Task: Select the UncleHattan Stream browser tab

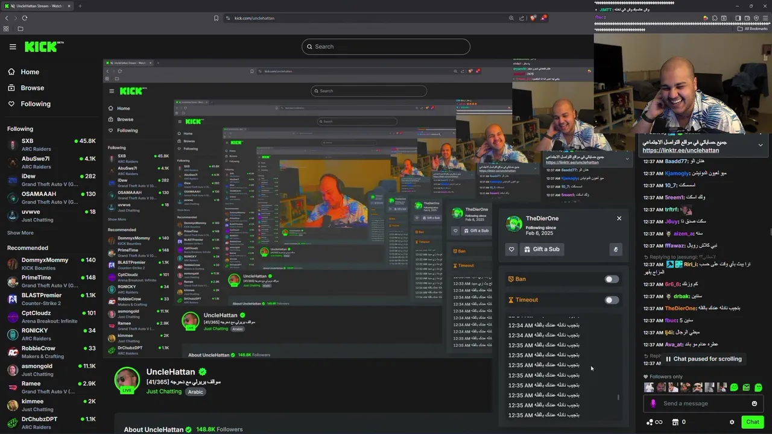Action: click(36, 6)
